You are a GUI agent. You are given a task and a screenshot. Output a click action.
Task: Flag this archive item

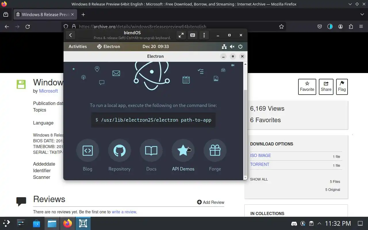tap(342, 87)
